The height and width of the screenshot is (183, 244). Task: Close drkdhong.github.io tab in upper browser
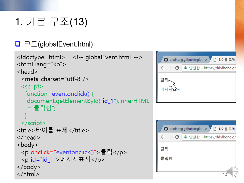[x=206, y=60]
